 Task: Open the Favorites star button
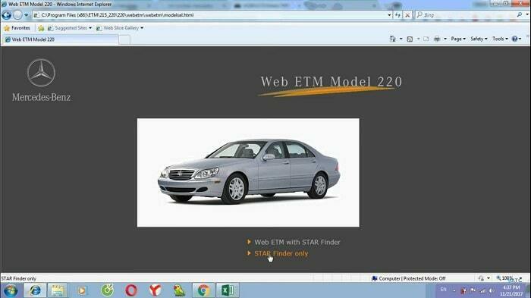tap(17, 28)
